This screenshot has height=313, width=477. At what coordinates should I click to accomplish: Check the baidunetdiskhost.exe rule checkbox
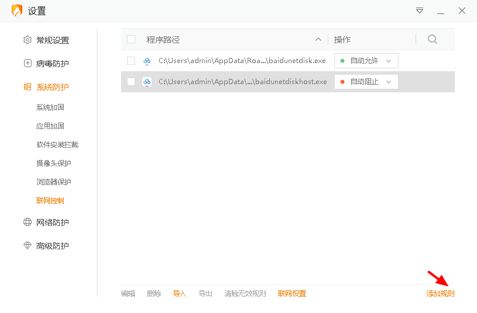click(x=131, y=82)
